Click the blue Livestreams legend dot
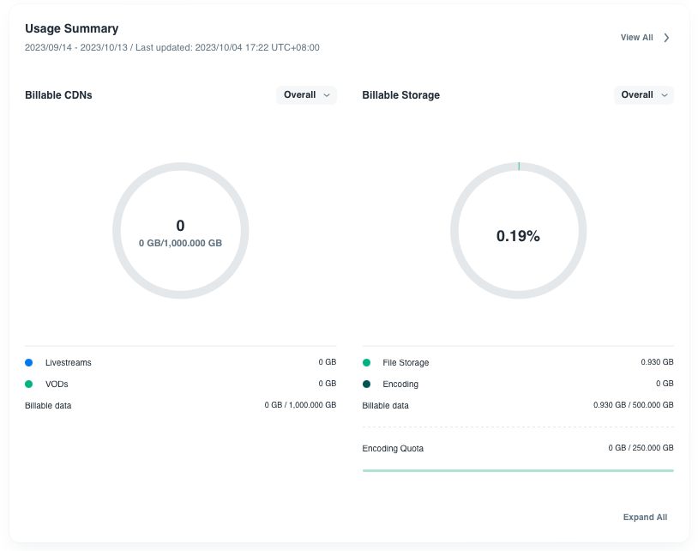698x551 pixels. click(x=29, y=363)
